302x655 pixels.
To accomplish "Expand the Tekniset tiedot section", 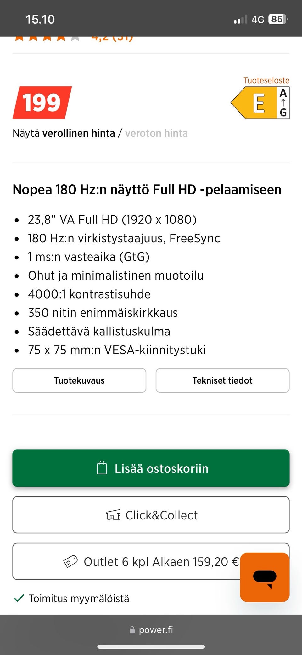I will coord(222,380).
